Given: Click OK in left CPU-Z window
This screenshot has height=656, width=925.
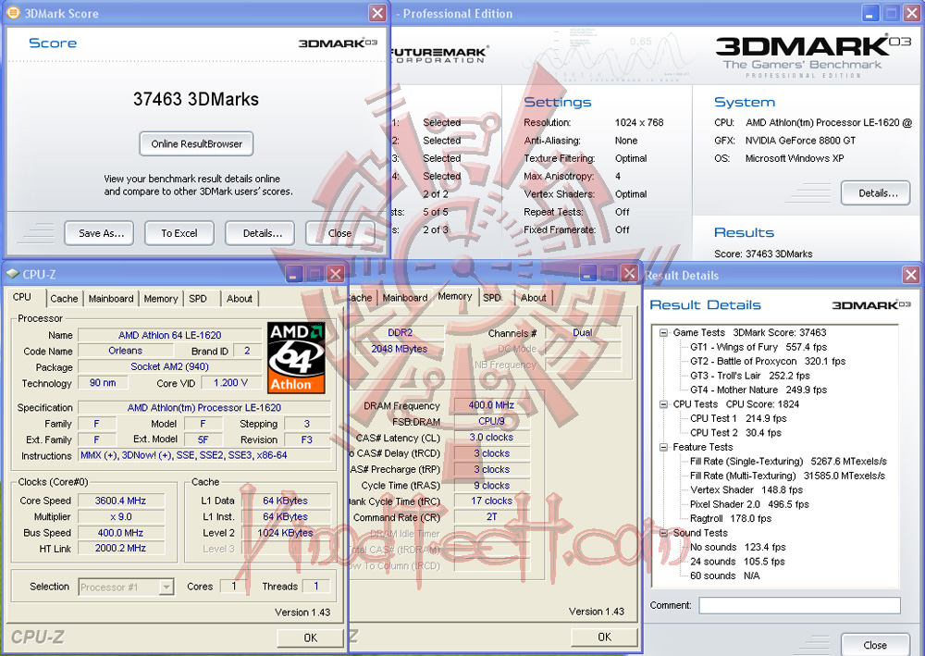Looking at the screenshot, I should pyautogui.click(x=310, y=637).
